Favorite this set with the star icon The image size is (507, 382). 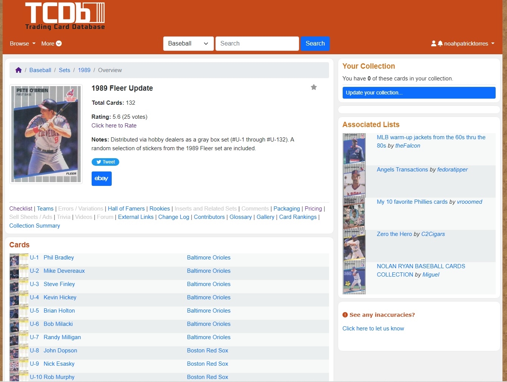pyautogui.click(x=314, y=87)
